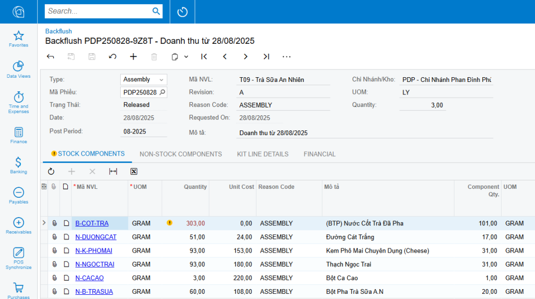The image size is (535, 299).
Task: Go to the next record
Action: pos(246,56)
